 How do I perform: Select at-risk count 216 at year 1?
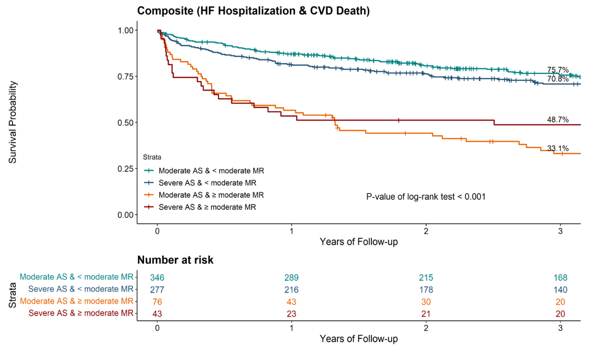point(291,290)
